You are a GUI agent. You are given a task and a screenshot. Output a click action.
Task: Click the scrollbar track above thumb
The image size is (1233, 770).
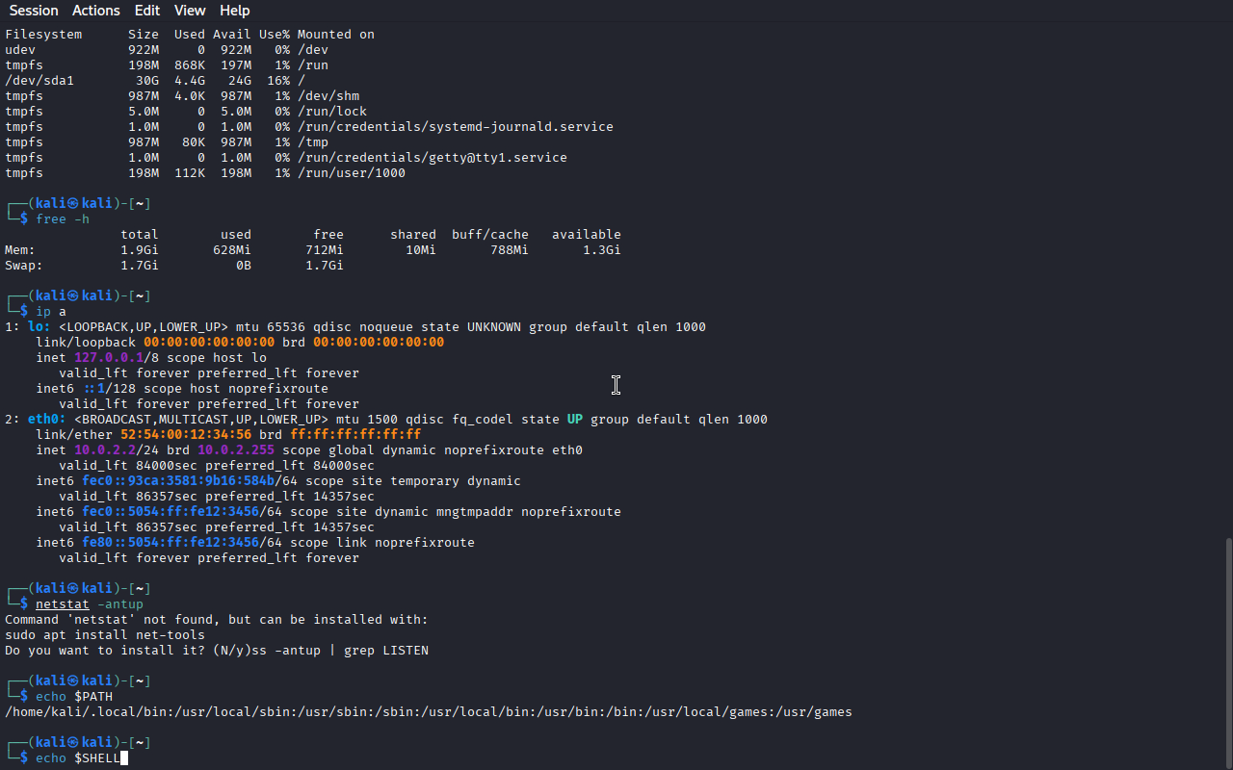coord(1228,279)
